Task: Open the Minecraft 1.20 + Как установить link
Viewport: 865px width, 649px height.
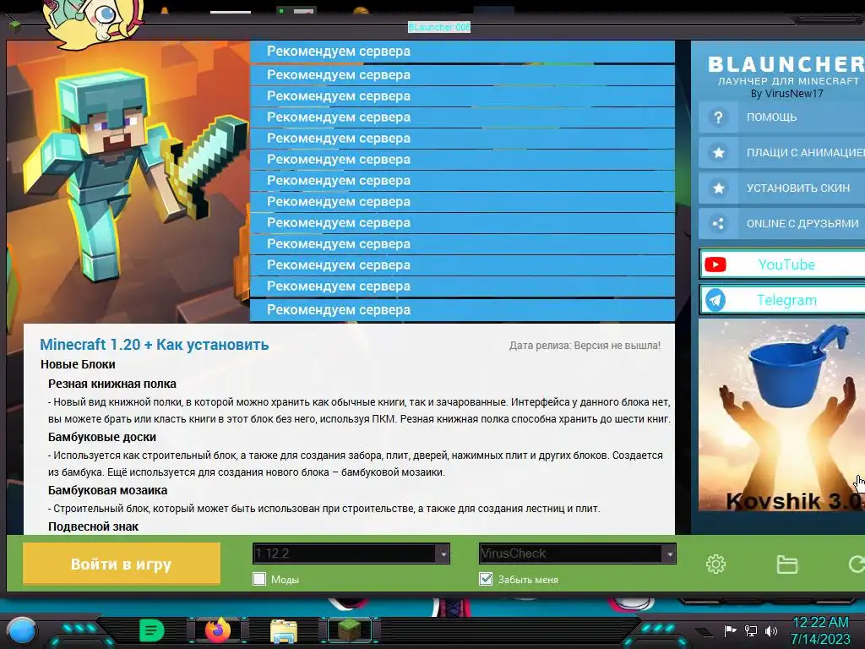Action: (155, 345)
